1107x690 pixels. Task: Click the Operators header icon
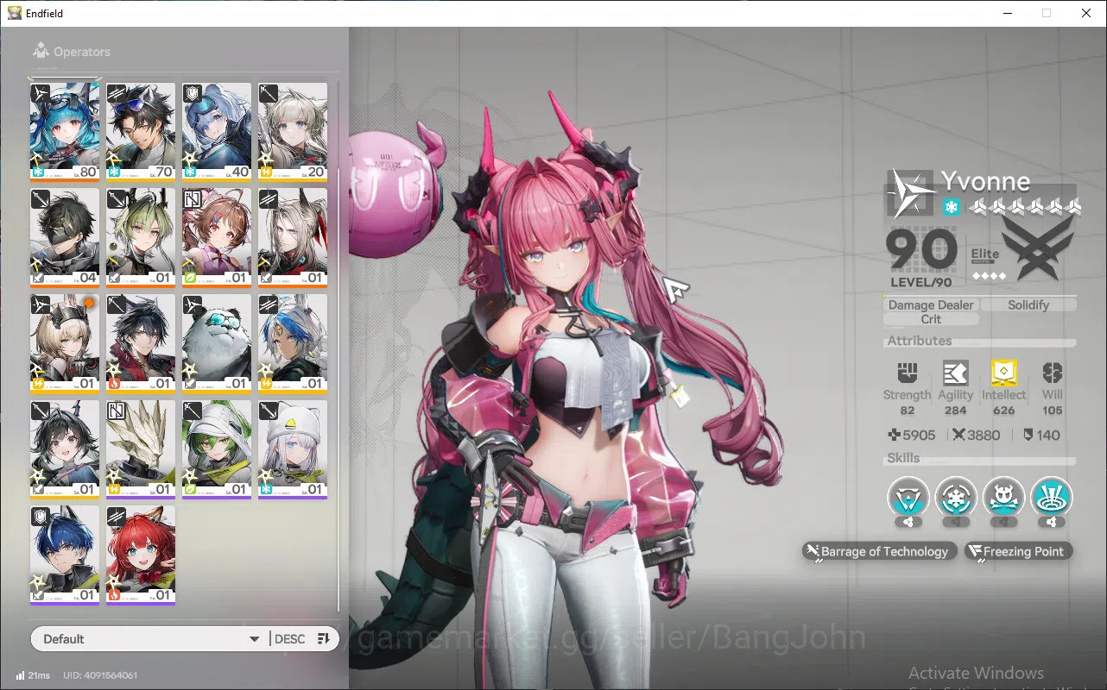pos(41,51)
